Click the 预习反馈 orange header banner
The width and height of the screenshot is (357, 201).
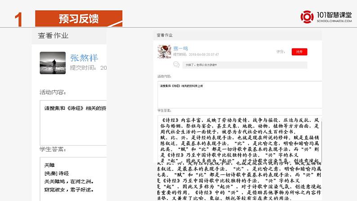pyautogui.click(x=79, y=18)
